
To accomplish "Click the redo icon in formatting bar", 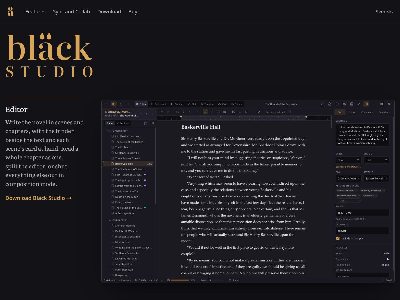I will tap(168, 112).
